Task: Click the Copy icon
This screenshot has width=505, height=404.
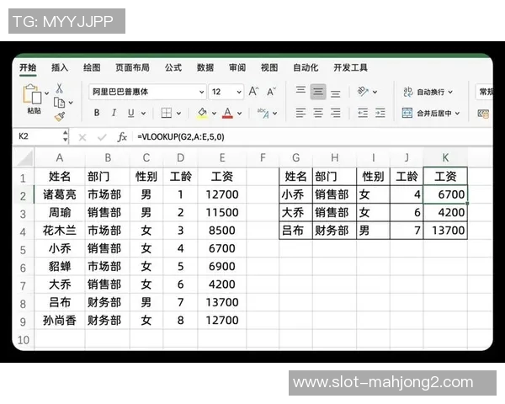Action: pos(59,103)
